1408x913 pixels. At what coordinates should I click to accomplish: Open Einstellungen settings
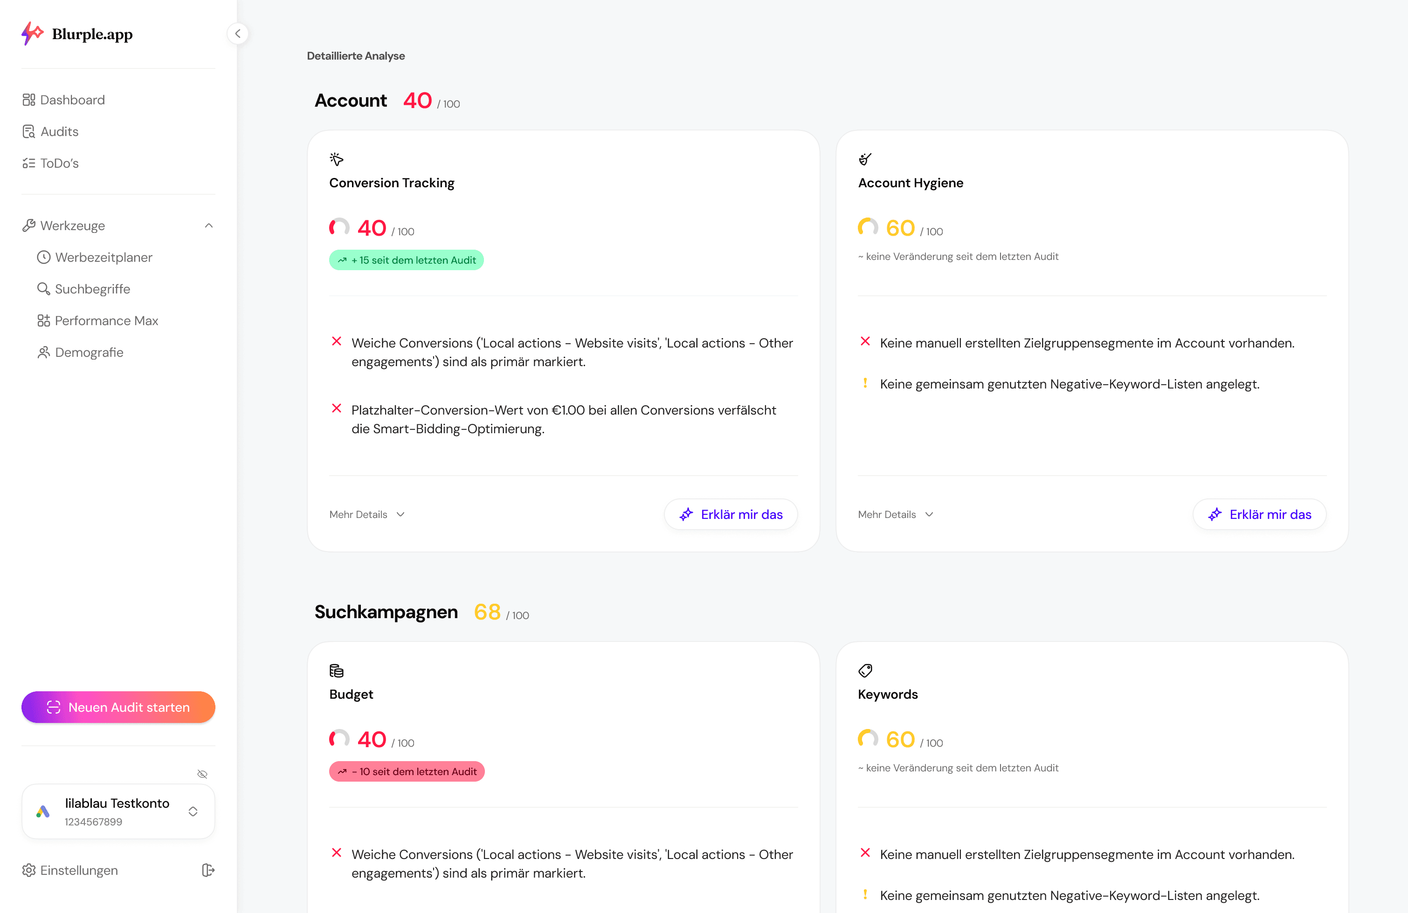pos(70,871)
